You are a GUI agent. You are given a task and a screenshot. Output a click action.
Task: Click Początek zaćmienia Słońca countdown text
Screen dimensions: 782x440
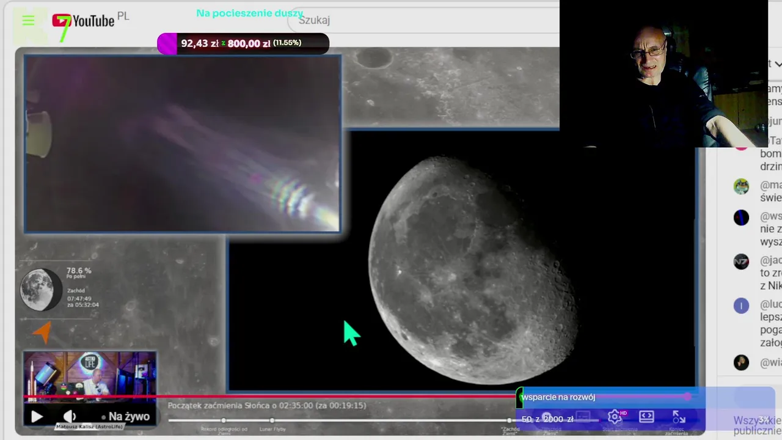[267, 405]
